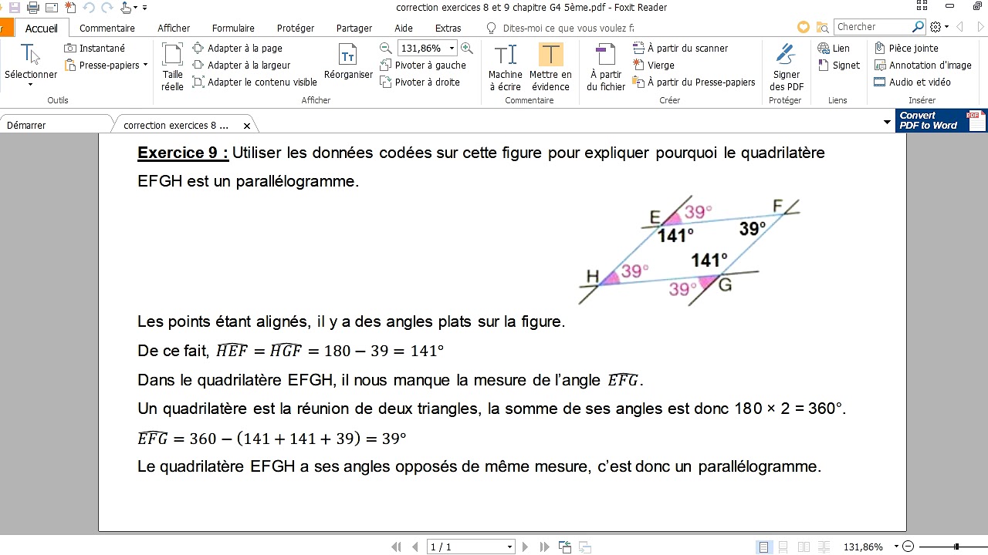
Task: Open the hand touch mode dropdown
Action: (x=135, y=8)
